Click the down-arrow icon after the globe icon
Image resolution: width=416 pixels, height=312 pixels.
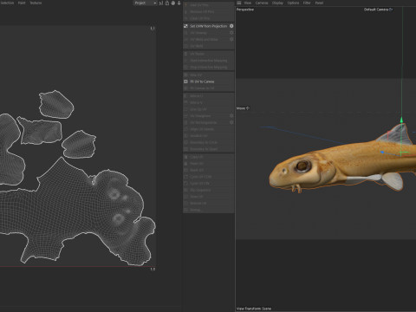point(179,3)
